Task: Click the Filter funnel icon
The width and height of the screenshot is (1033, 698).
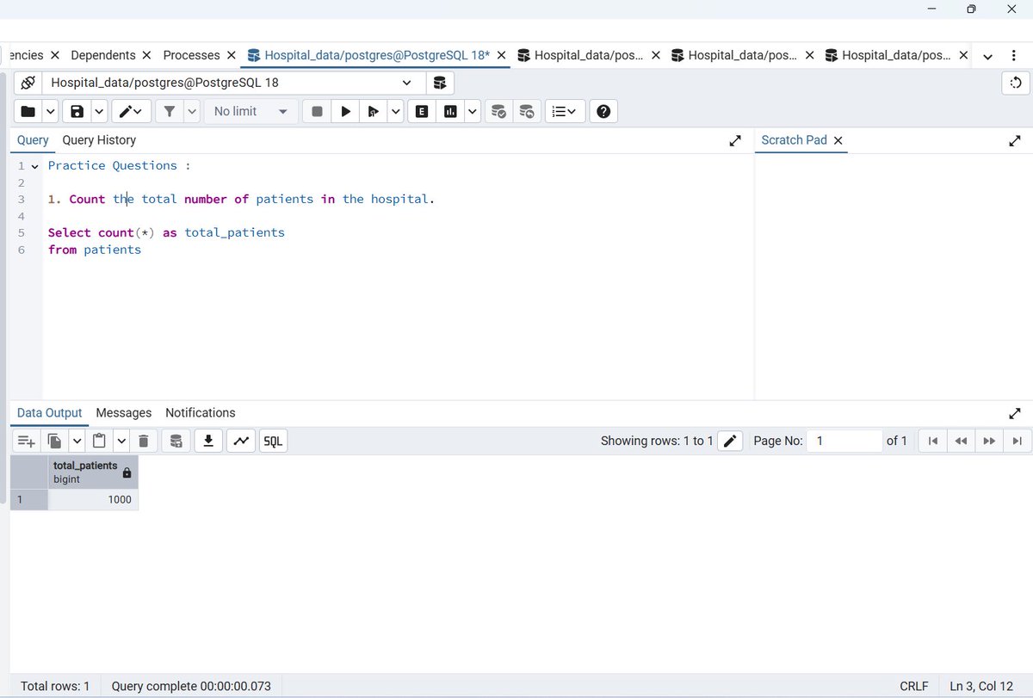Action: point(170,111)
